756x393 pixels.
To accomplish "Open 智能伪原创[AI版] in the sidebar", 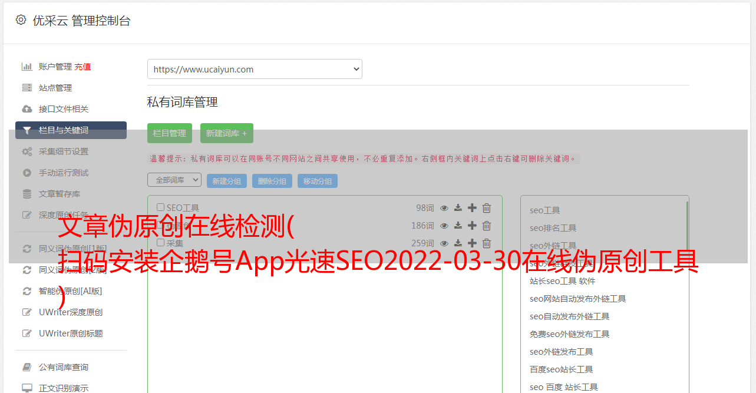I will pos(71,291).
